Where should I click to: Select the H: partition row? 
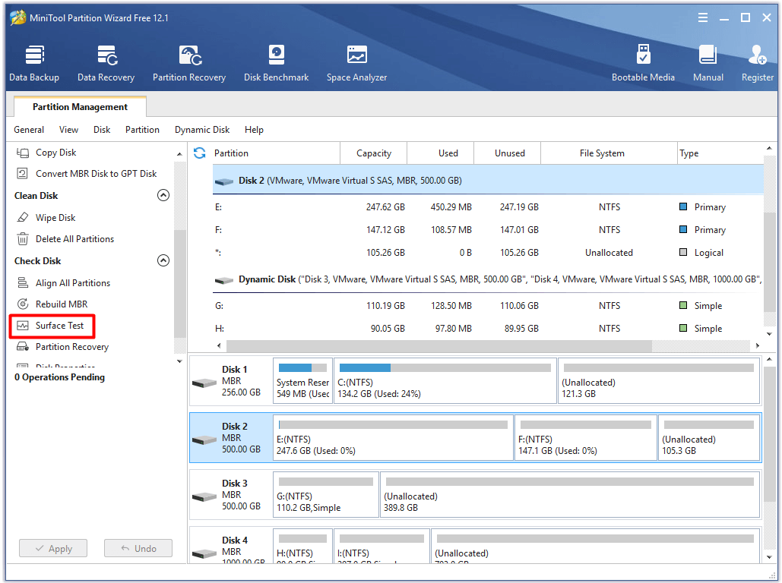(488, 329)
